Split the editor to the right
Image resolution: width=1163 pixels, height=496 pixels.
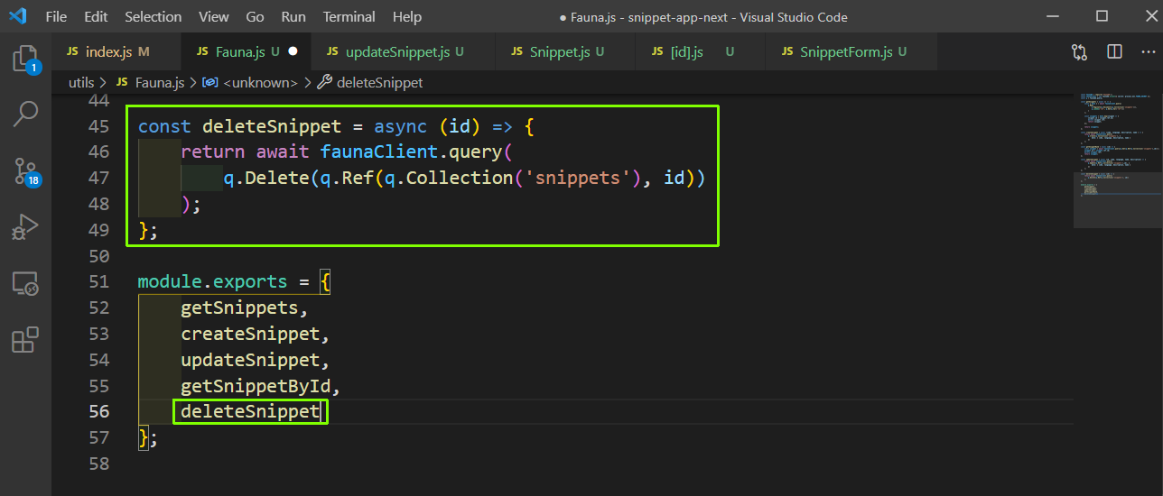coord(1114,52)
